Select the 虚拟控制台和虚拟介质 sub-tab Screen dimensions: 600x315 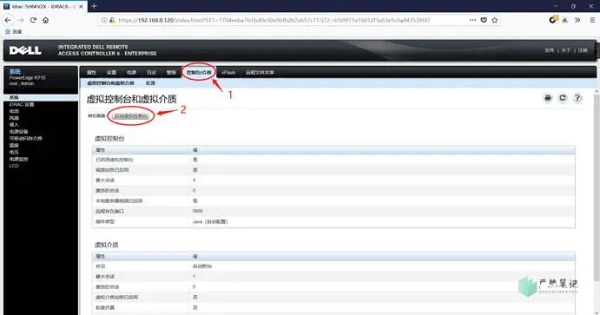110,83
